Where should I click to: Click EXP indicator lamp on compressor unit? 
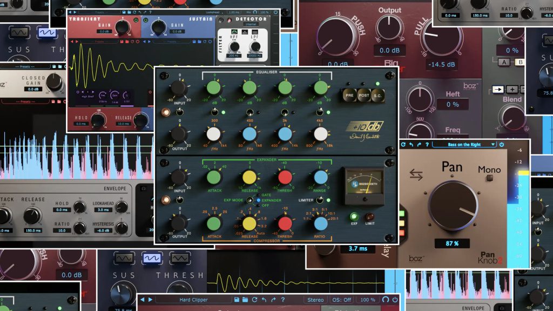pyautogui.click(x=354, y=217)
